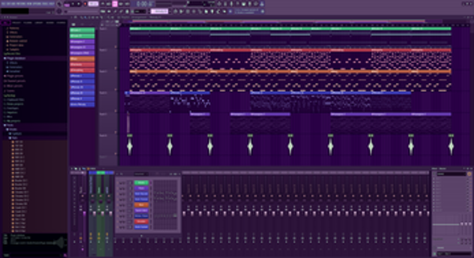Screen dimensions: 474x258
Task: Open the FILE menu
Action: (4, 4)
